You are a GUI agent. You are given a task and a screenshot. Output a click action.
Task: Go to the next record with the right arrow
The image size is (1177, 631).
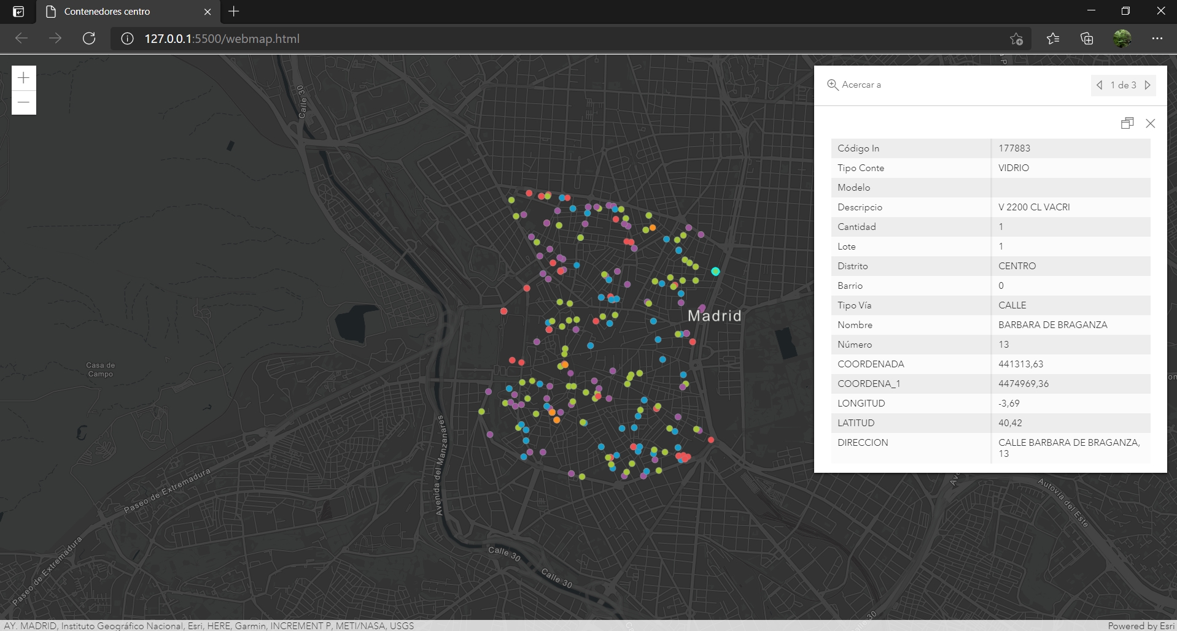1148,85
